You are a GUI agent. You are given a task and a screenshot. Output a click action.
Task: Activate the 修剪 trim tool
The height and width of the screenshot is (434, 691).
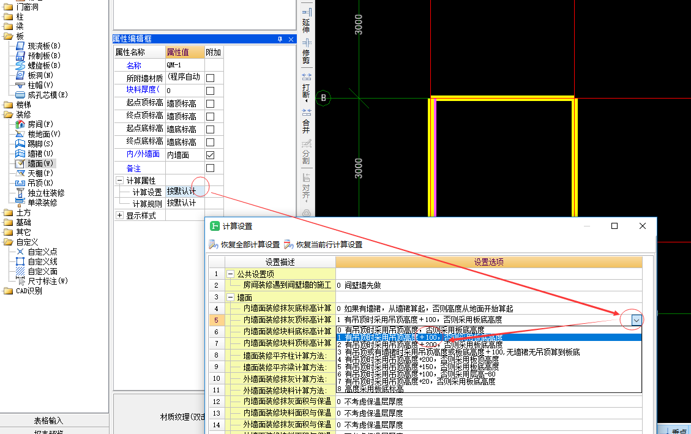coord(306,51)
